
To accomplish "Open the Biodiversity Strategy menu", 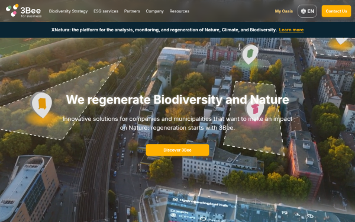I will coord(68,11).
